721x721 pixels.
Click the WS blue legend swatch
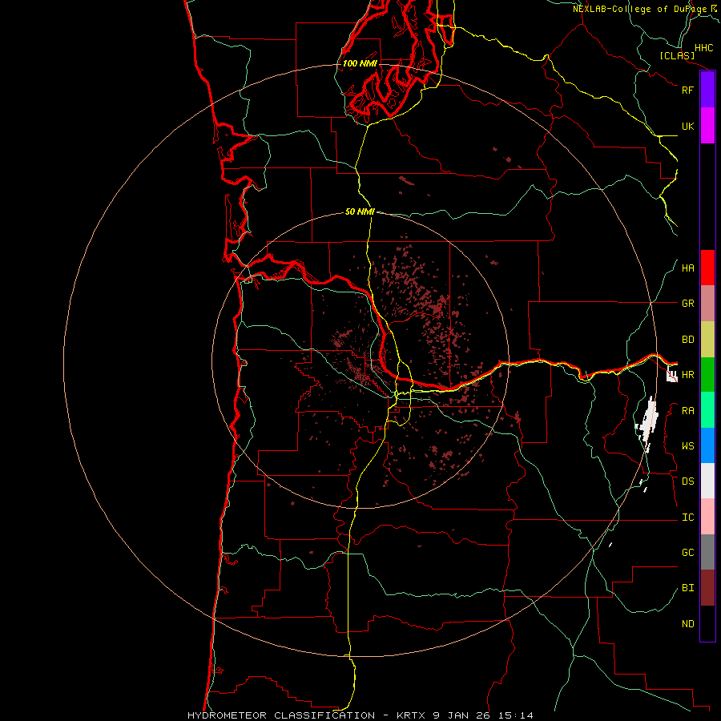[707, 445]
